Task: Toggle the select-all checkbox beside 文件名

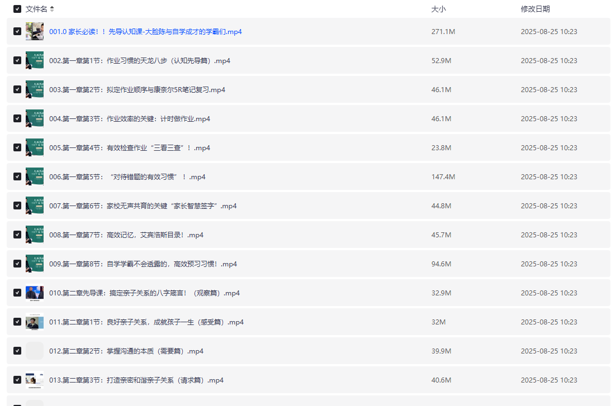Action: tap(17, 9)
